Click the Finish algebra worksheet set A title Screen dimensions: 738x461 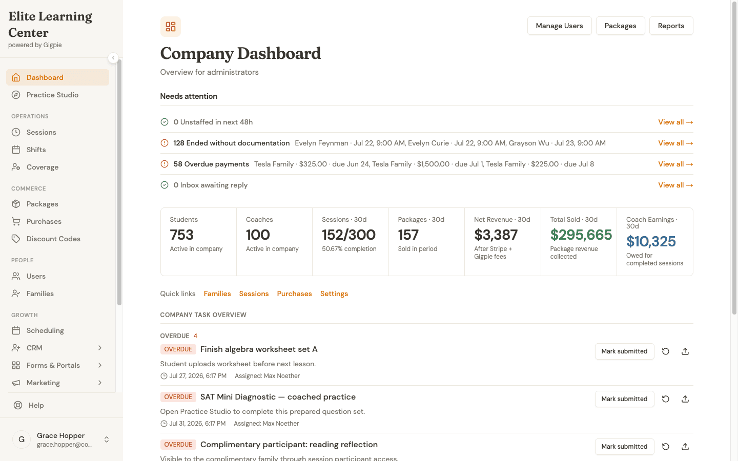259,349
